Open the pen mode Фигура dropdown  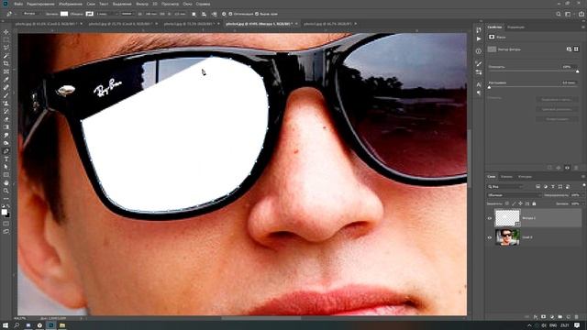[x=32, y=14]
